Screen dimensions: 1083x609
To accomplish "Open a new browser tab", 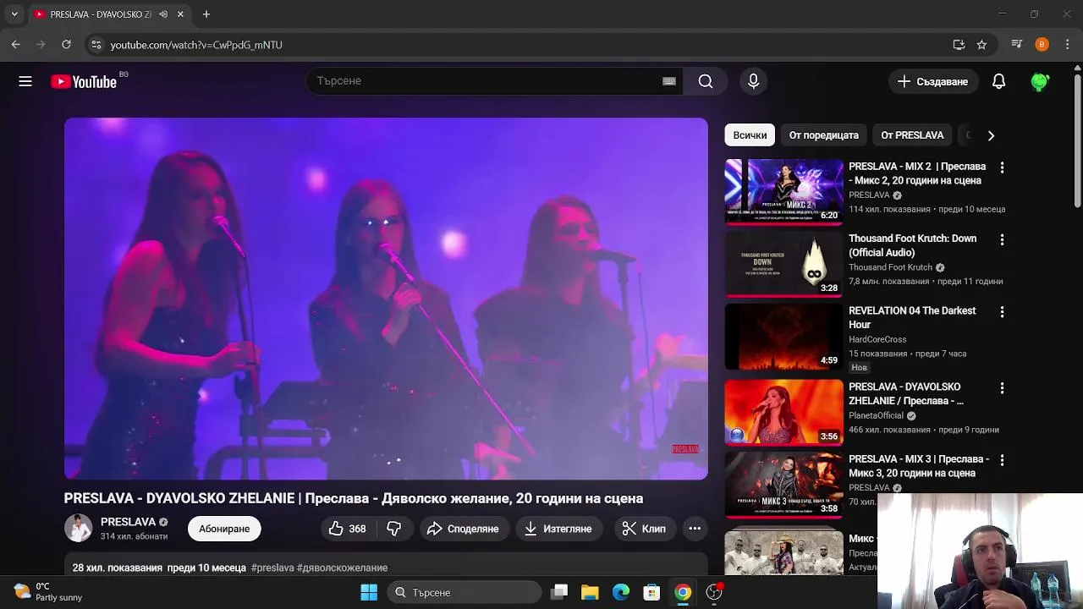I will click(206, 14).
